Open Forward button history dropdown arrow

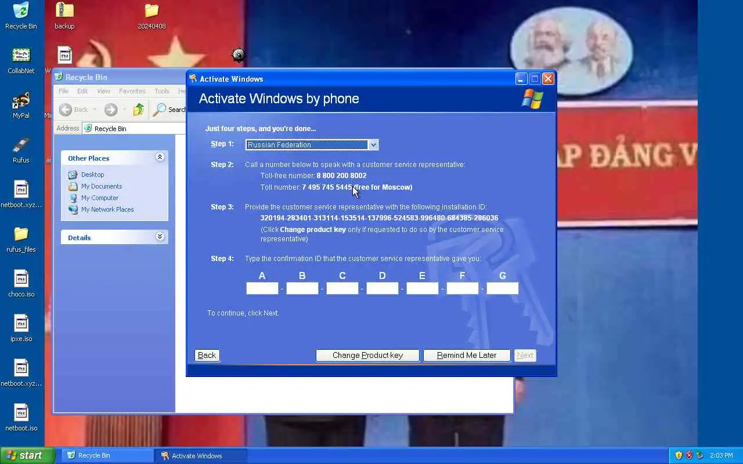124,110
